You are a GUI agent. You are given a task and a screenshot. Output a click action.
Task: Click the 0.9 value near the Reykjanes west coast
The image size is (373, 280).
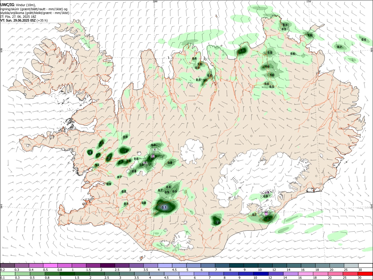click(x=109, y=184)
